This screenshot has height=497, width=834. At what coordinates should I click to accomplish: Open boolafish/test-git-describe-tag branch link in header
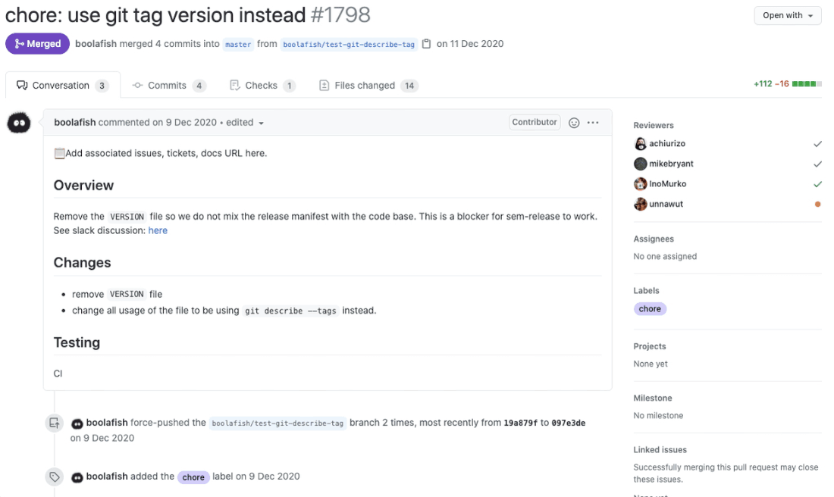(349, 44)
